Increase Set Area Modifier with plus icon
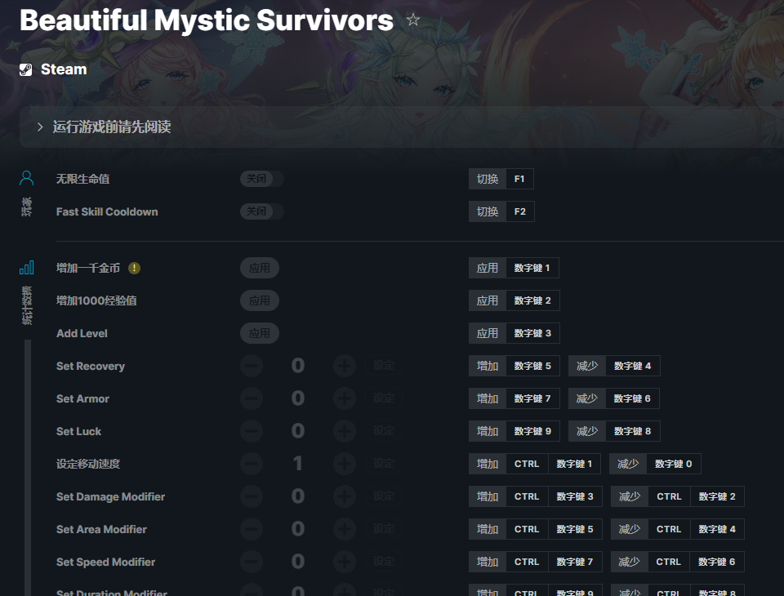 click(x=345, y=529)
